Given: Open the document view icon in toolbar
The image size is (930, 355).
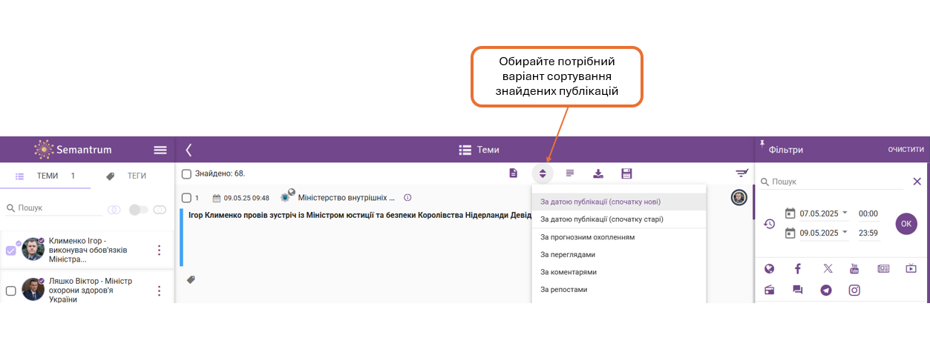Looking at the screenshot, I should point(513,173).
